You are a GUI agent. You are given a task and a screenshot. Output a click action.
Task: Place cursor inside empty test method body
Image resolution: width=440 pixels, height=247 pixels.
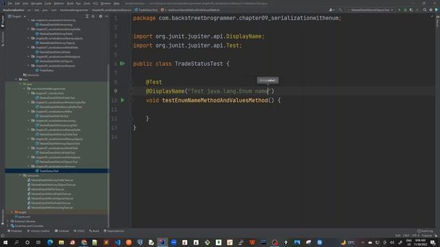(213, 110)
